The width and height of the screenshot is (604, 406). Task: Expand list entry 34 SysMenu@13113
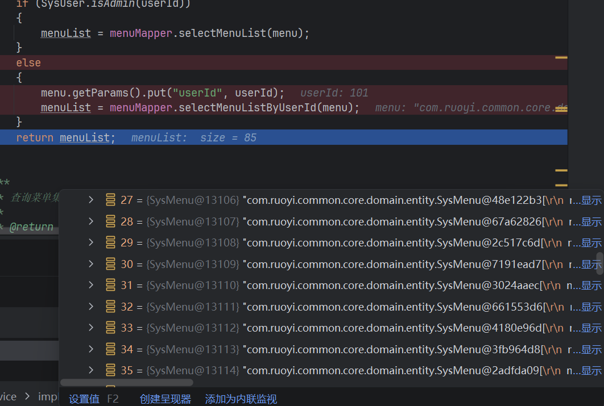pyautogui.click(x=91, y=349)
